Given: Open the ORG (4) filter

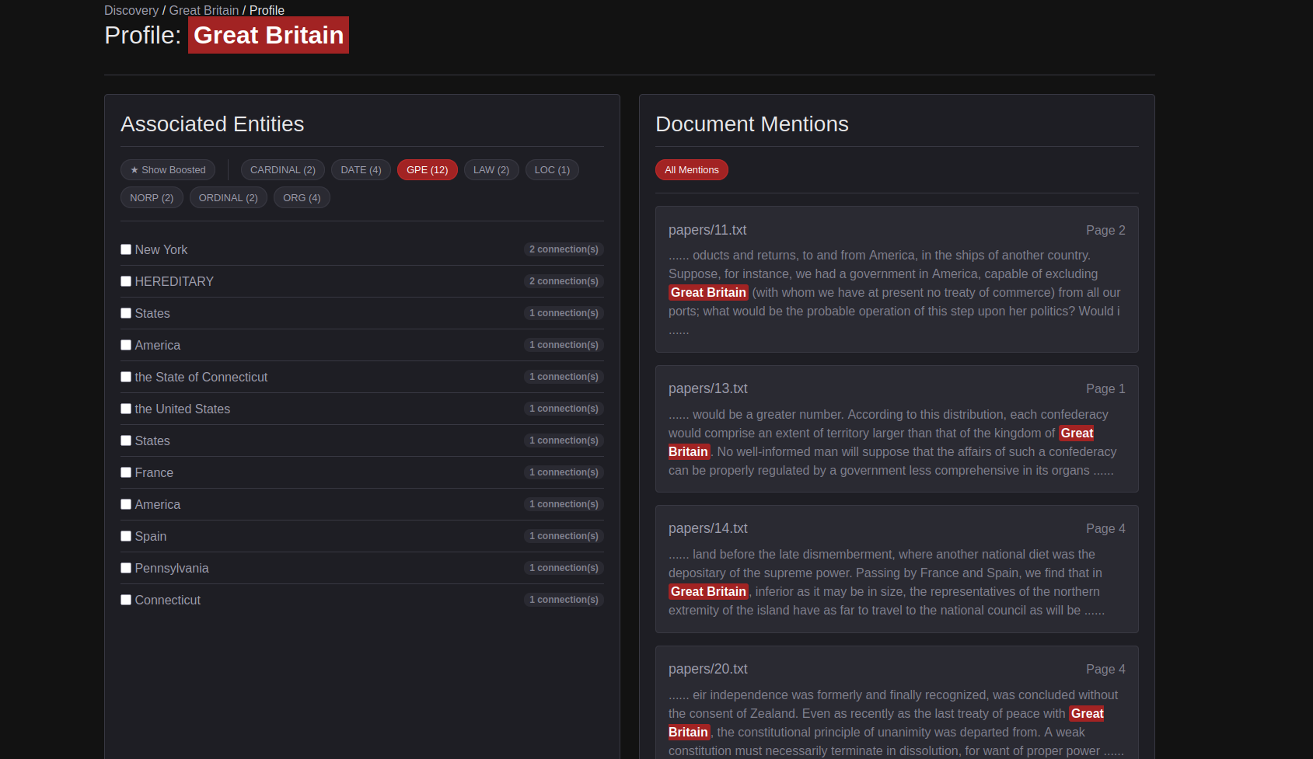Looking at the screenshot, I should [x=302, y=198].
